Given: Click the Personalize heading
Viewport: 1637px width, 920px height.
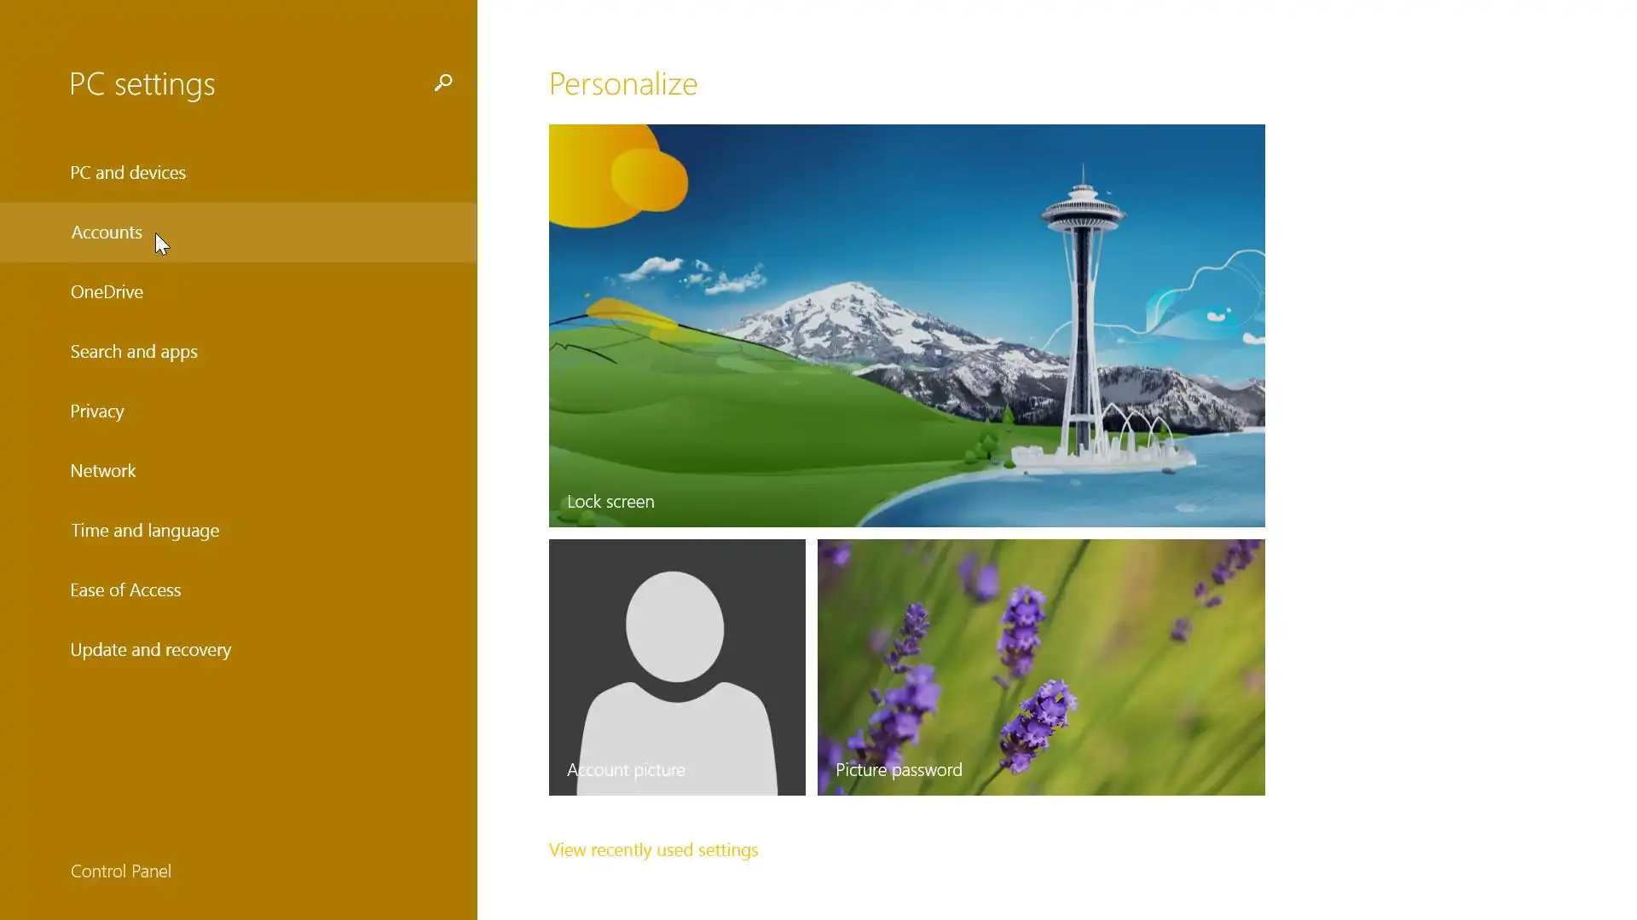Looking at the screenshot, I should pos(623,83).
